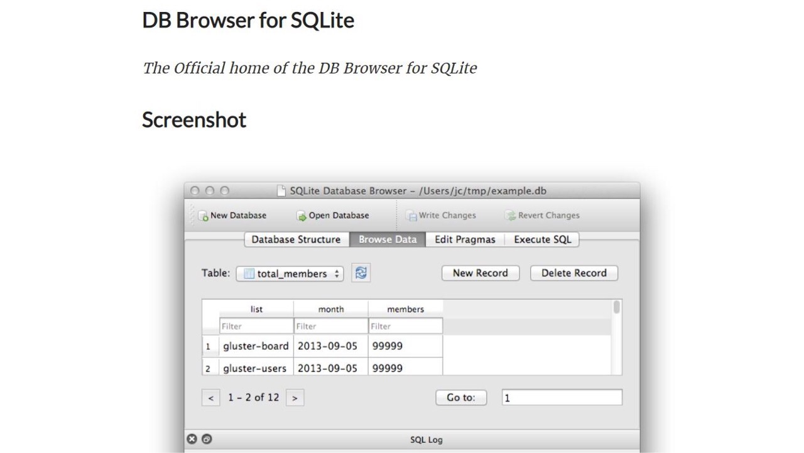Image resolution: width=804 pixels, height=453 pixels.
Task: Open the total_members table dropdown
Action: [290, 273]
